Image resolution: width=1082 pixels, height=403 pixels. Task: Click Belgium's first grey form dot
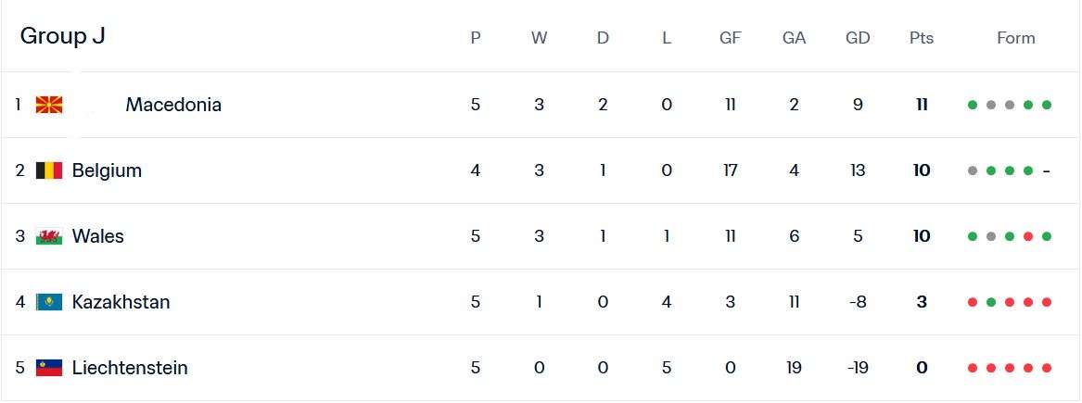coord(972,170)
